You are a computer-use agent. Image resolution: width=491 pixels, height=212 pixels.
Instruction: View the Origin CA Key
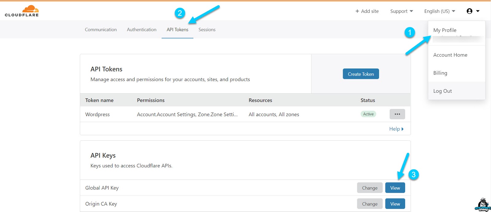[395, 204]
